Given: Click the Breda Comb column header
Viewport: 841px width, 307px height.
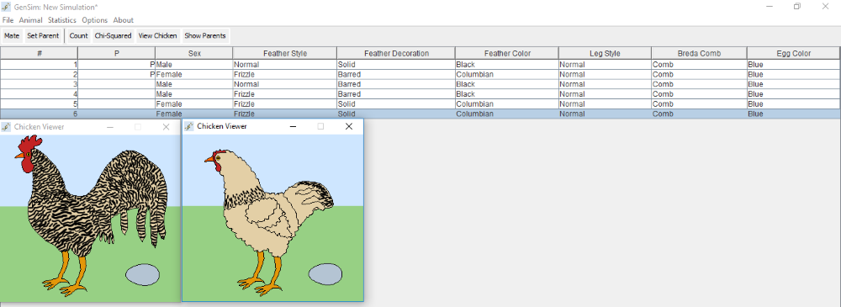Looking at the screenshot, I should coord(700,53).
